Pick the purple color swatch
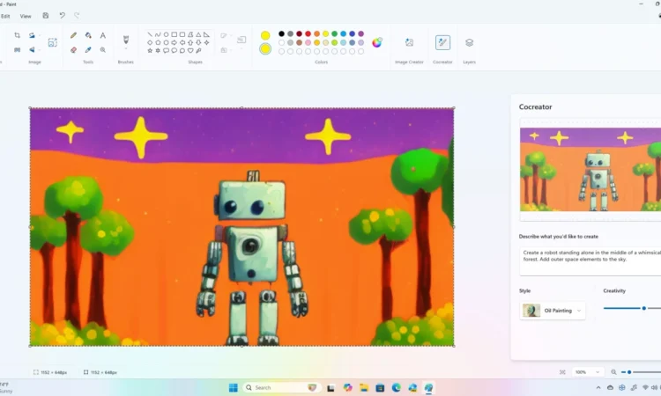The height and width of the screenshot is (396, 661). click(360, 33)
